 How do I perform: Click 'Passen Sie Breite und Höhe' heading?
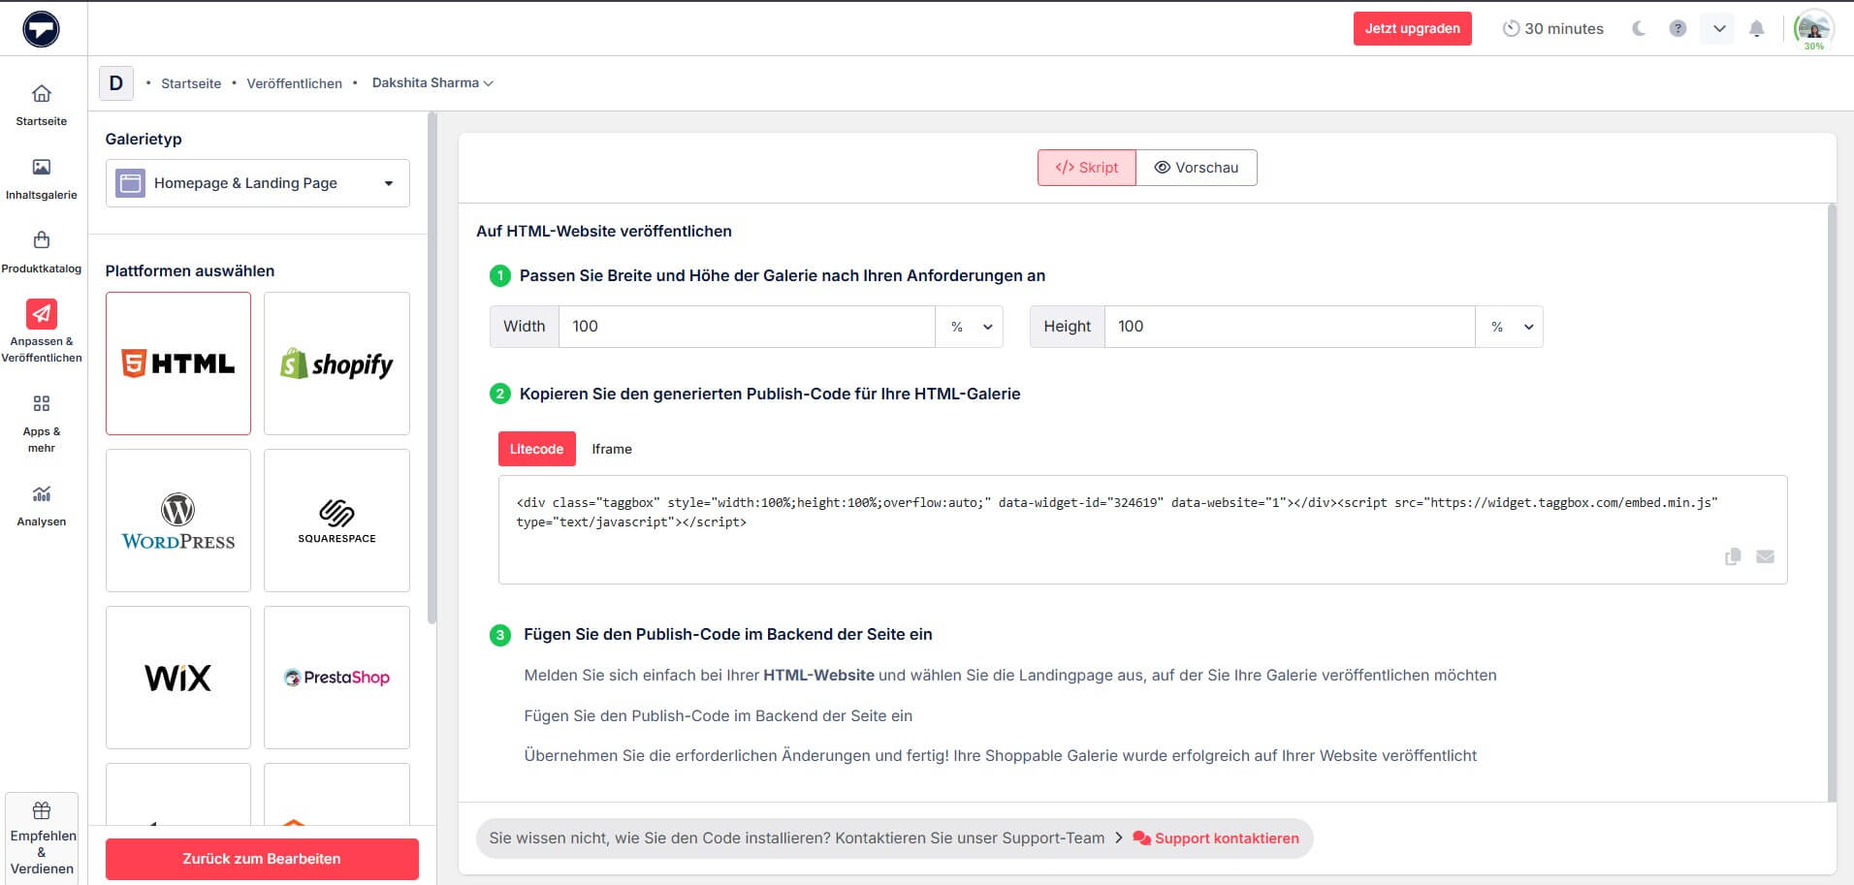[783, 275]
